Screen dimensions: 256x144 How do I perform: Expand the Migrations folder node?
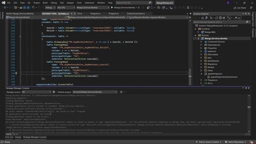pos(201,64)
